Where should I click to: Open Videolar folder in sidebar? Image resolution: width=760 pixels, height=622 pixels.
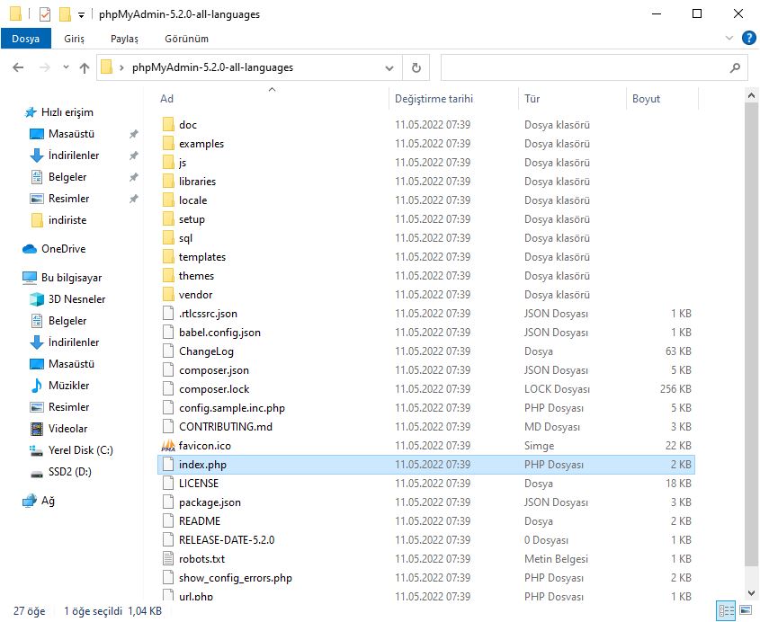67,429
